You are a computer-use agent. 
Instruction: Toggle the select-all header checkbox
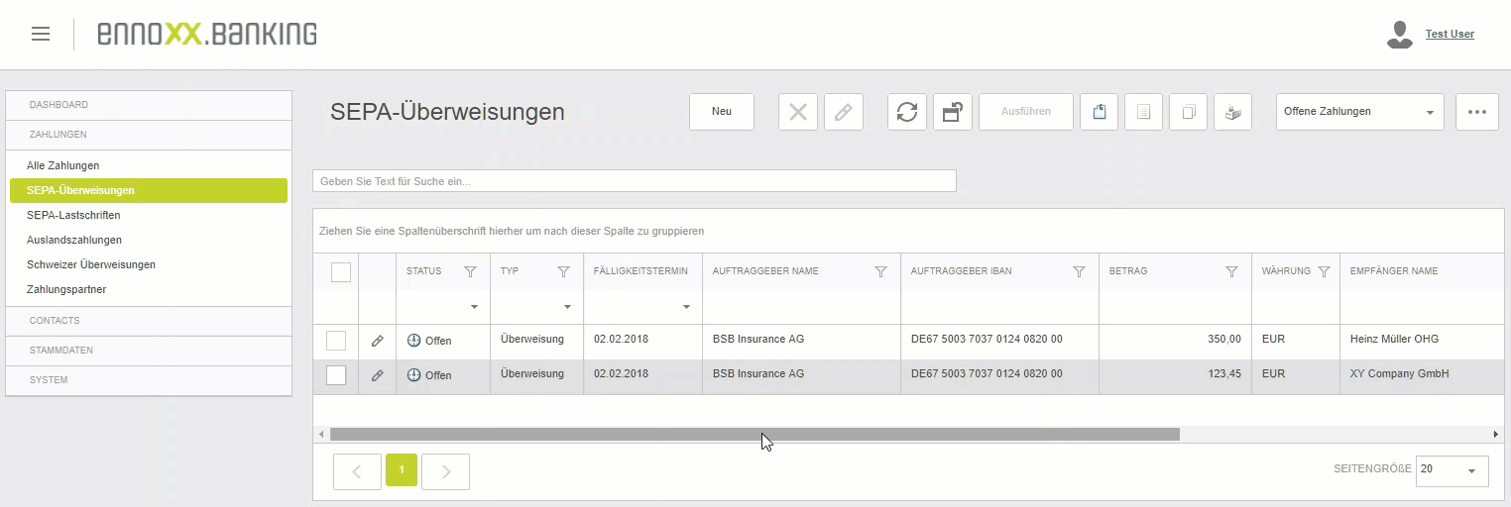[340, 272]
